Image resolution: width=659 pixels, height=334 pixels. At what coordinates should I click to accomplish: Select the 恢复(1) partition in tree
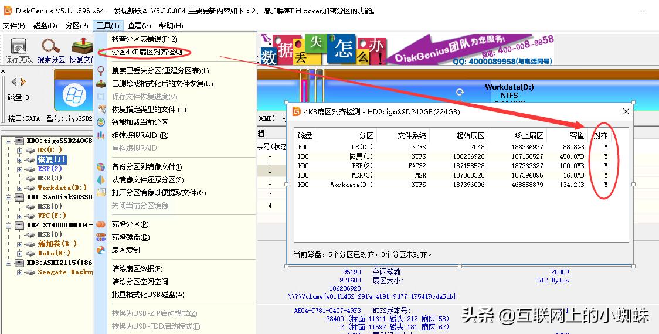click(x=52, y=159)
